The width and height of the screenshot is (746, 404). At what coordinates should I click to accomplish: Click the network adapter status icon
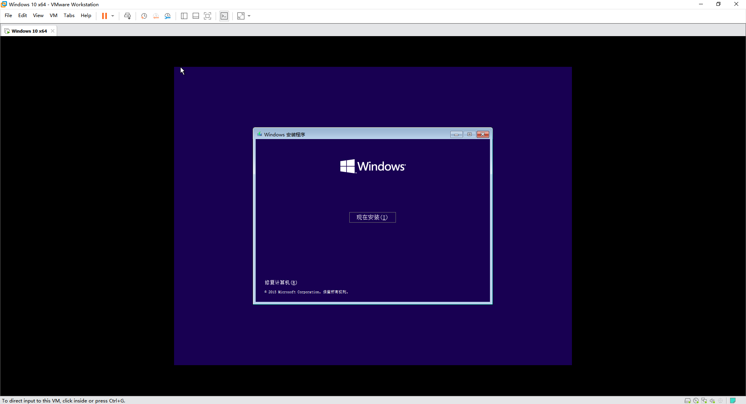pos(704,401)
